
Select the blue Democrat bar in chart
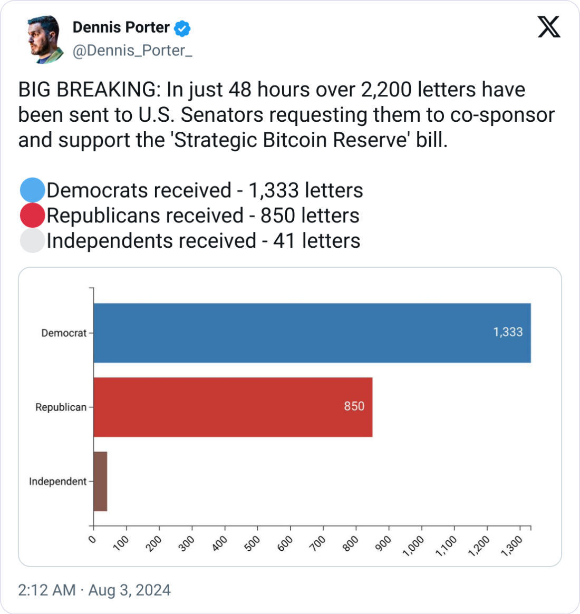pos(312,333)
